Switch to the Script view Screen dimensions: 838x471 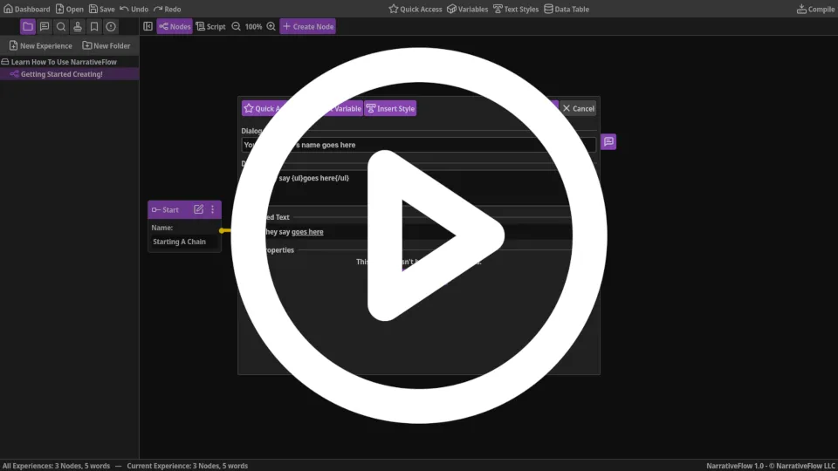[210, 26]
